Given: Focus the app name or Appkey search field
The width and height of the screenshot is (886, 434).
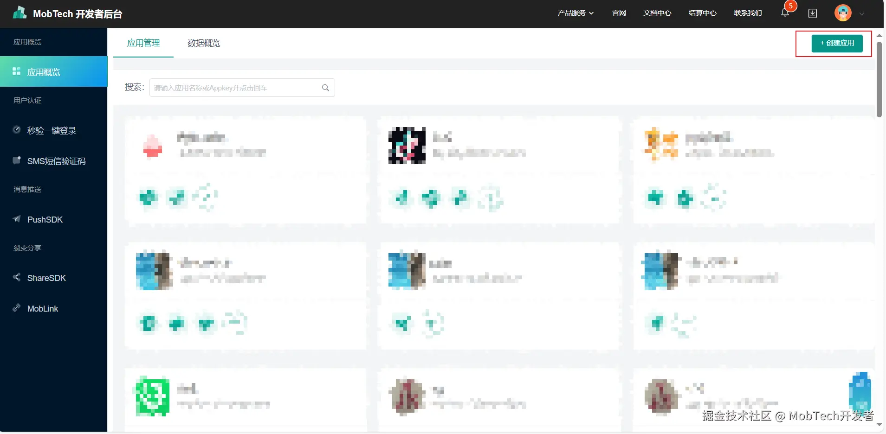Looking at the screenshot, I should pyautogui.click(x=242, y=88).
